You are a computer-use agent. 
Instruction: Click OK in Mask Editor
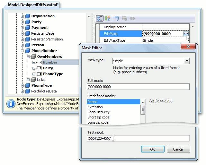153,149
